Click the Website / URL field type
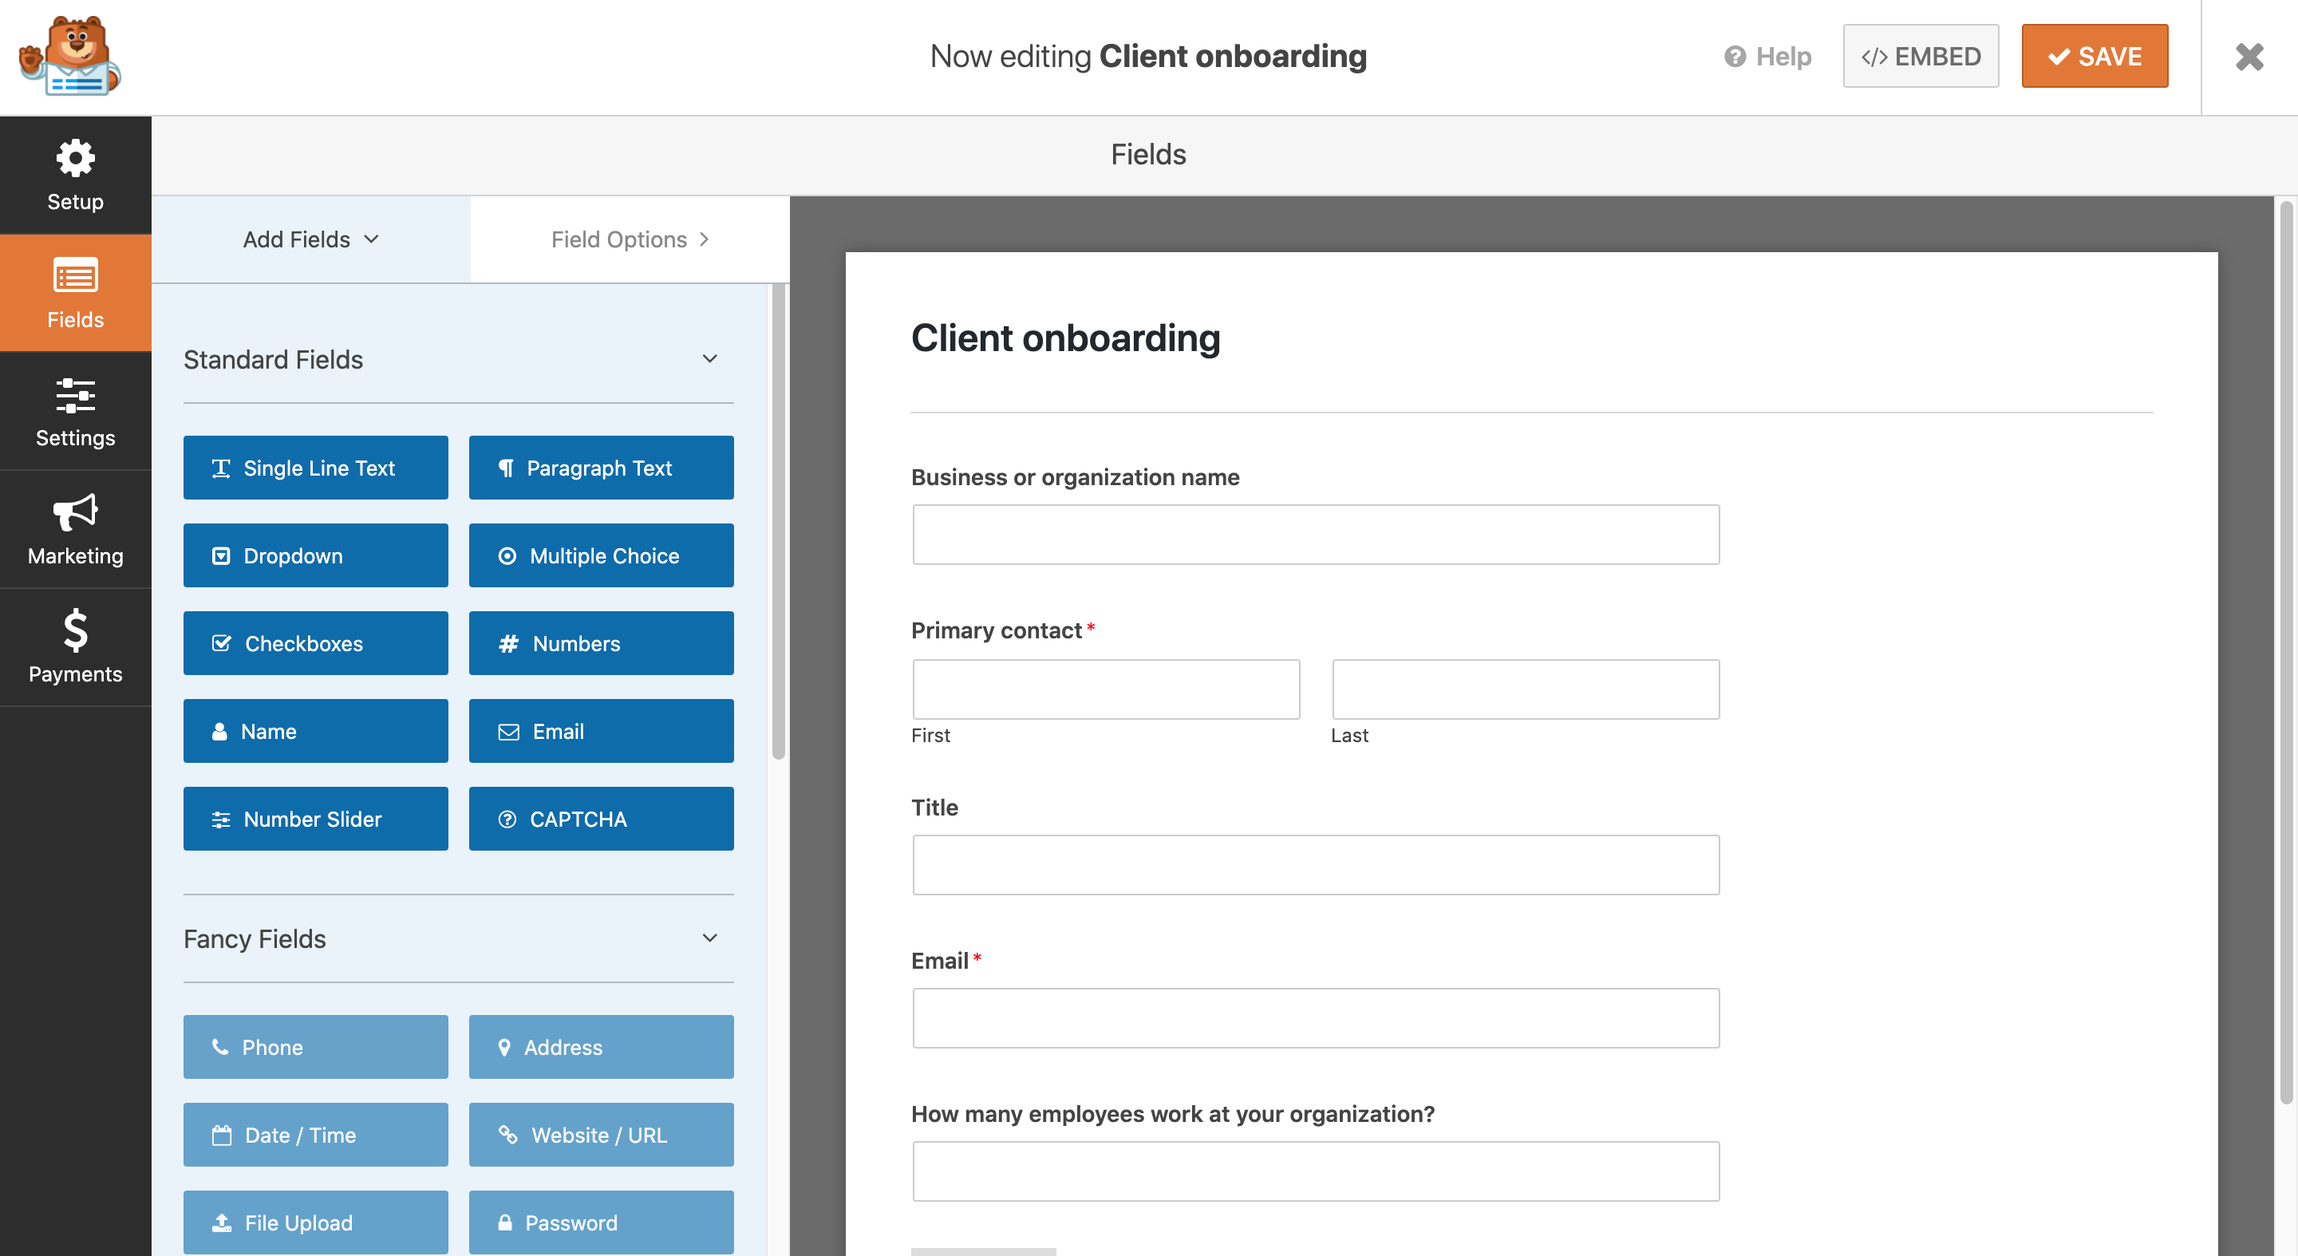The height and width of the screenshot is (1256, 2298). click(x=602, y=1134)
